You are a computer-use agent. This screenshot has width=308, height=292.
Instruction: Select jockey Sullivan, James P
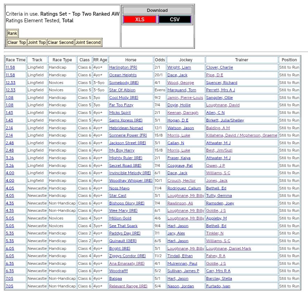pyautogui.click(x=183, y=271)
